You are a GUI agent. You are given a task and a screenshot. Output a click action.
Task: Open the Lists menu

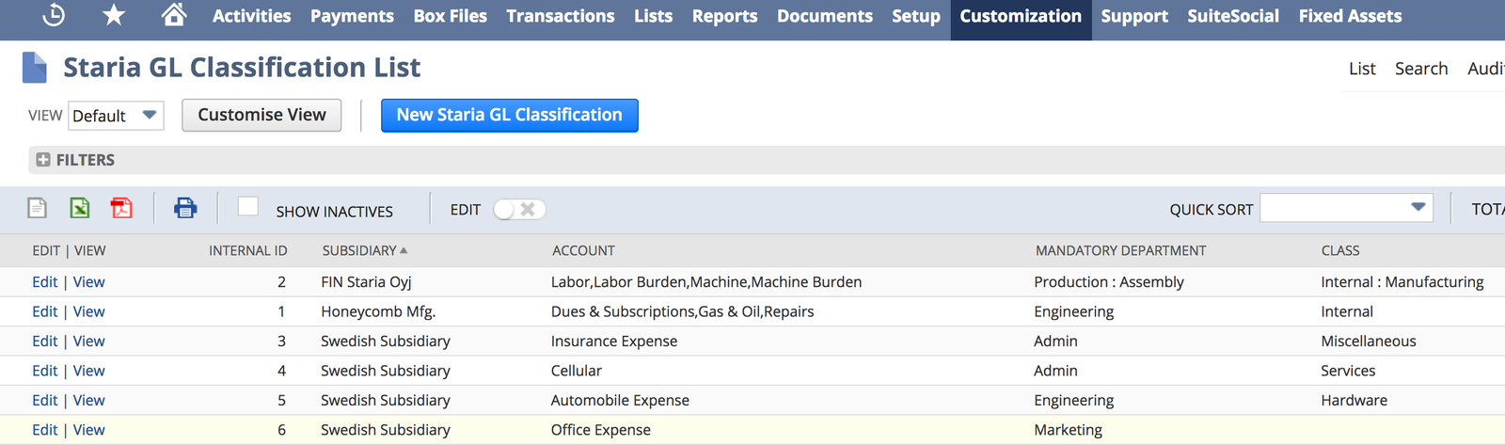coord(653,16)
